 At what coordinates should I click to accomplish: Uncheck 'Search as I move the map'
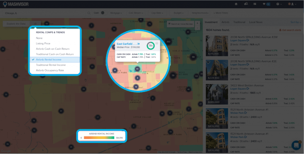[169, 24]
